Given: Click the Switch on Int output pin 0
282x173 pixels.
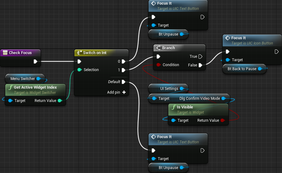Looking at the screenshot, I should tap(124, 61).
